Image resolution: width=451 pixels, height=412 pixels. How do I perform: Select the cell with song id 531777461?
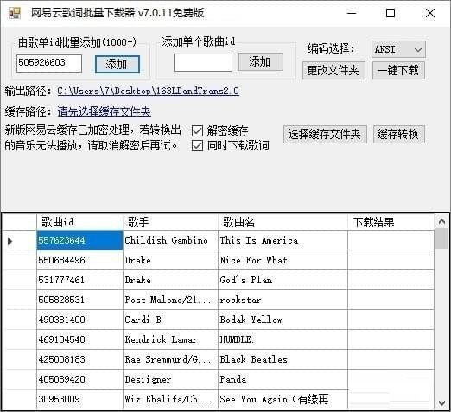(79, 280)
